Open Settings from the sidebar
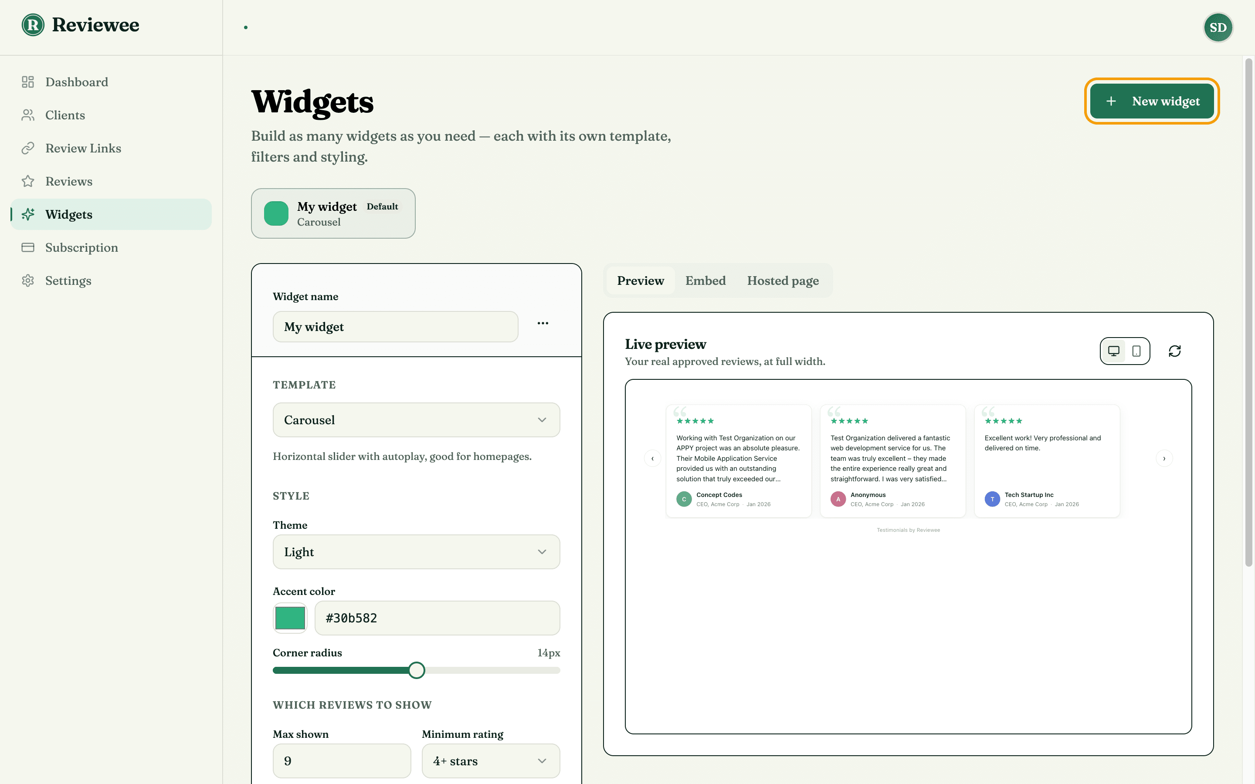The image size is (1255, 784). (111, 280)
